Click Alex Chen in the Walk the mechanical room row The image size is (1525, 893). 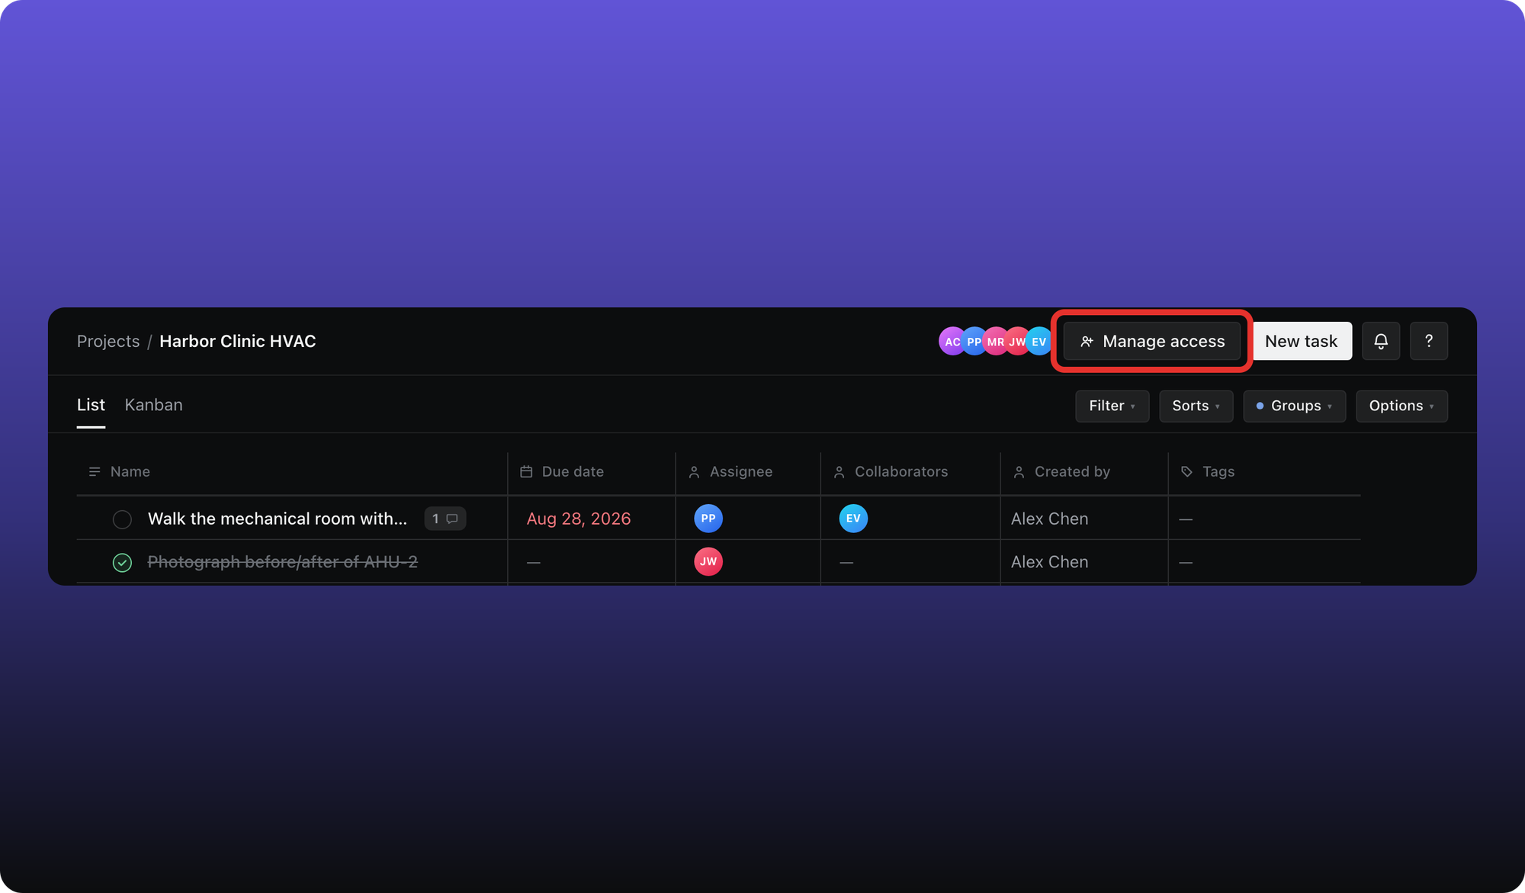pos(1049,519)
